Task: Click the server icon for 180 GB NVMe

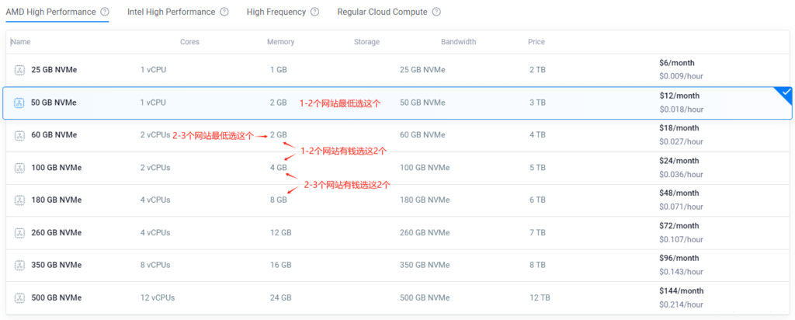Action: click(19, 200)
